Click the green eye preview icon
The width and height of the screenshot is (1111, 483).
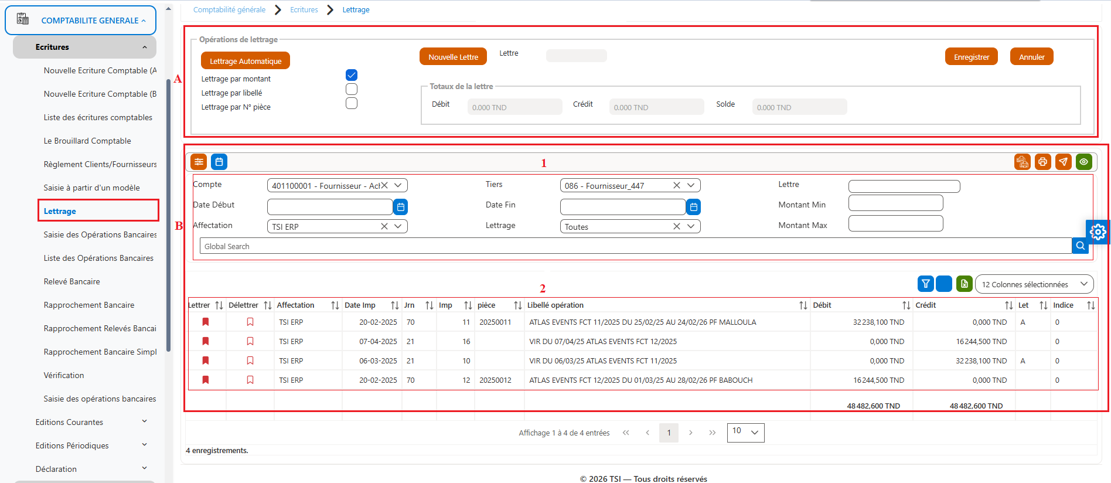click(1083, 162)
